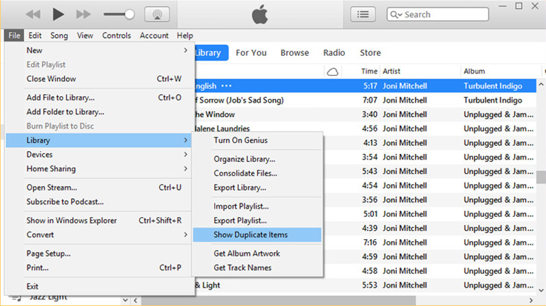The width and height of the screenshot is (546, 306).
Task: Select Organize Library
Action: (257, 159)
